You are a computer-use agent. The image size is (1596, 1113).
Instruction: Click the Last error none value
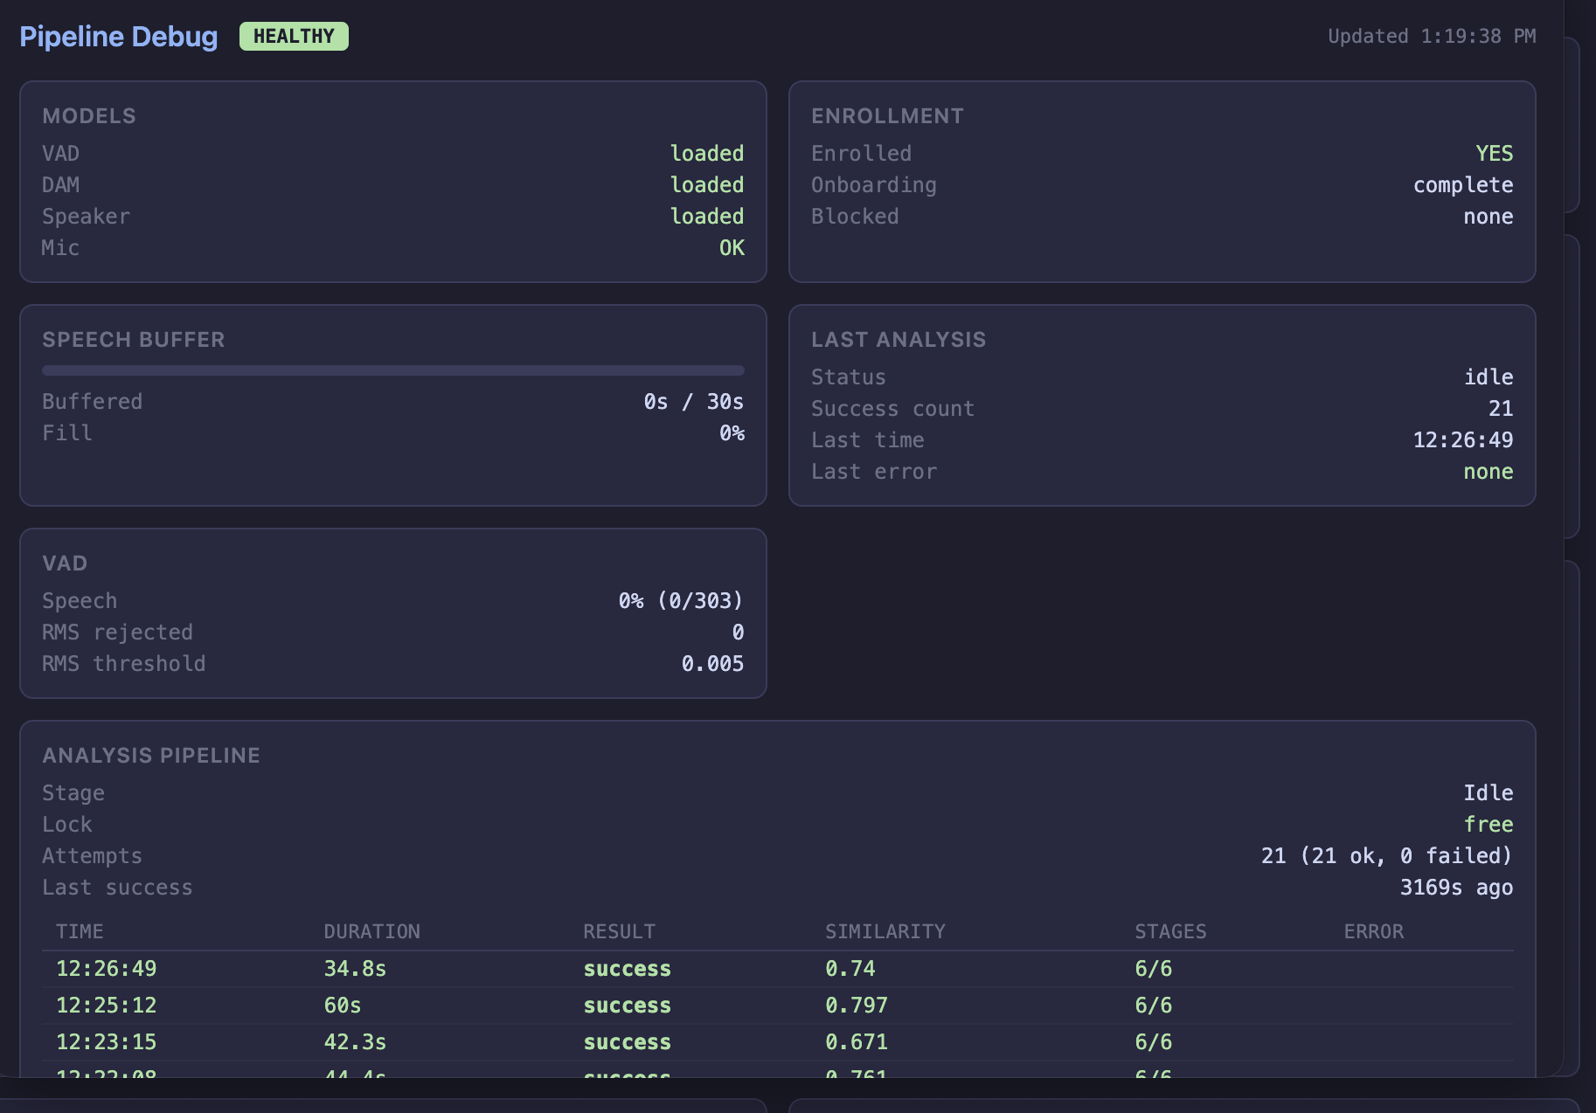tap(1488, 472)
